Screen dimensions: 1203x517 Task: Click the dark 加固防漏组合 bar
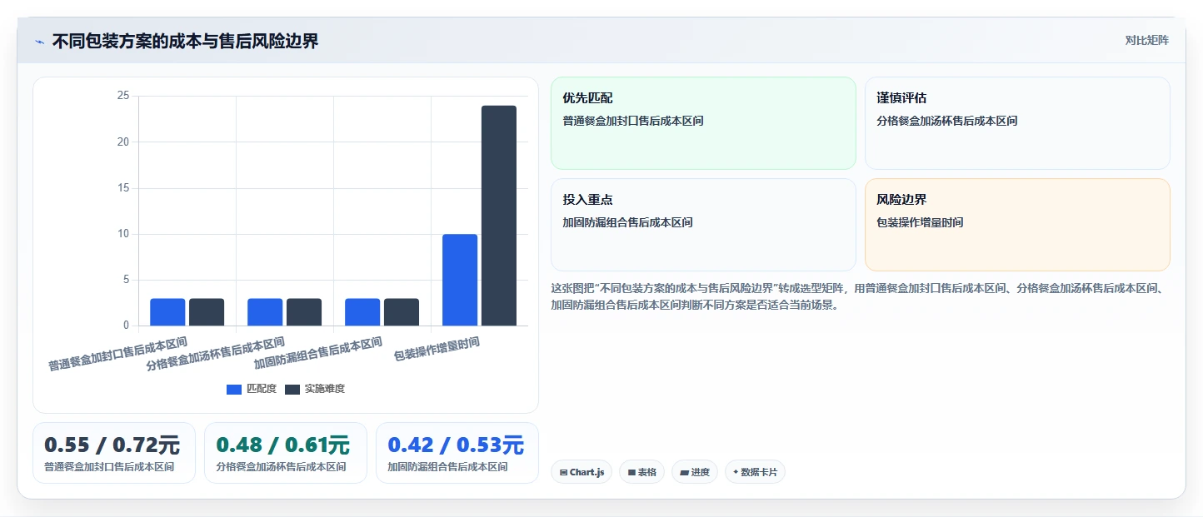[x=402, y=312]
